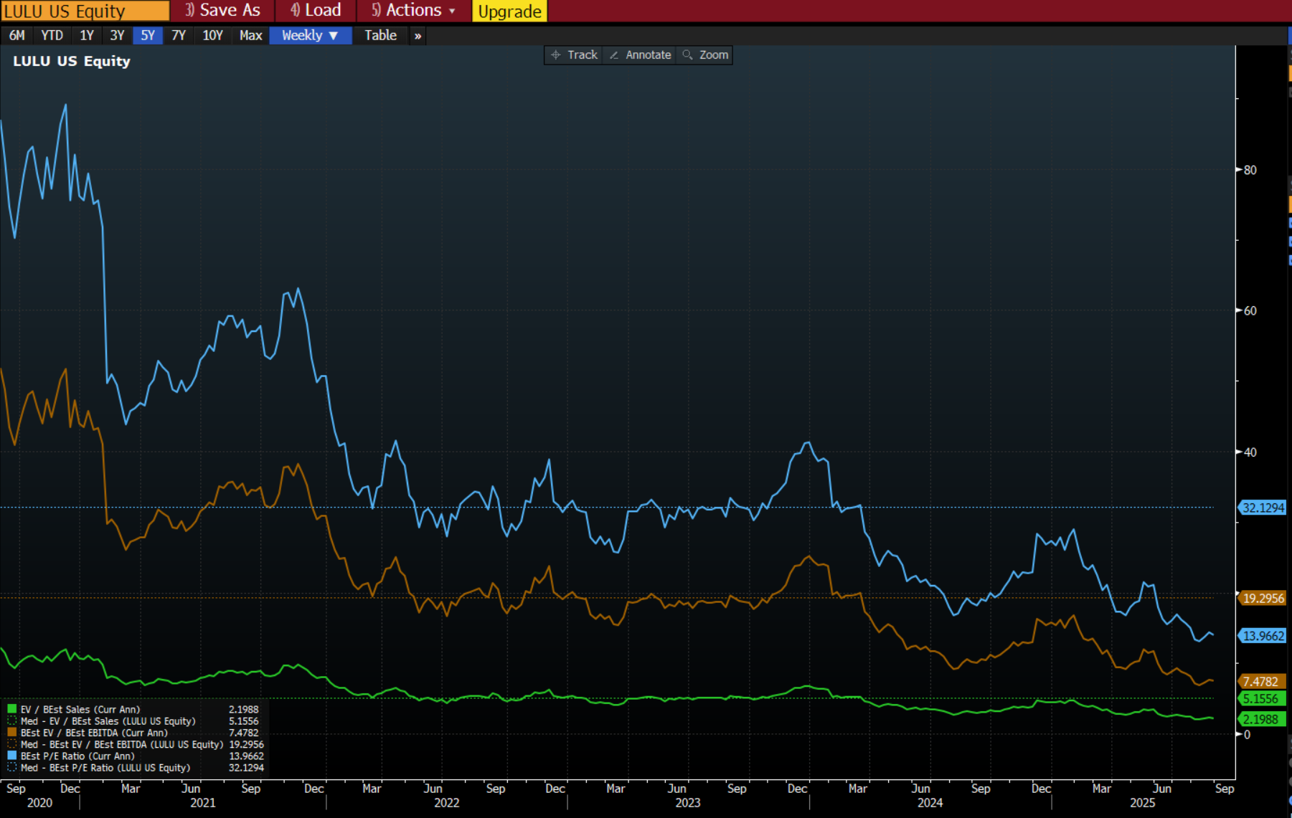Image resolution: width=1292 pixels, height=818 pixels.
Task: Switch to the Table view
Action: tap(380, 36)
